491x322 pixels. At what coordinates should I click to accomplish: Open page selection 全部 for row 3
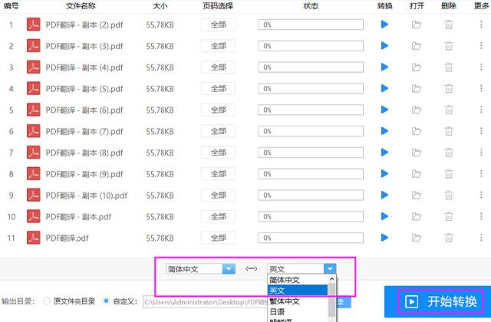(x=218, y=67)
